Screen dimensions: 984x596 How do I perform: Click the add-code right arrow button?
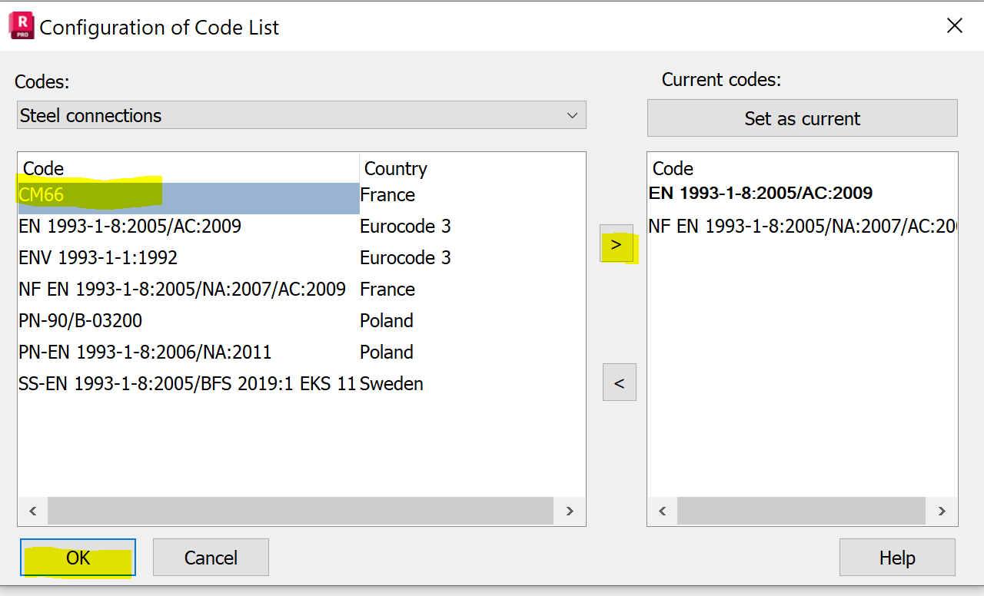coord(617,244)
